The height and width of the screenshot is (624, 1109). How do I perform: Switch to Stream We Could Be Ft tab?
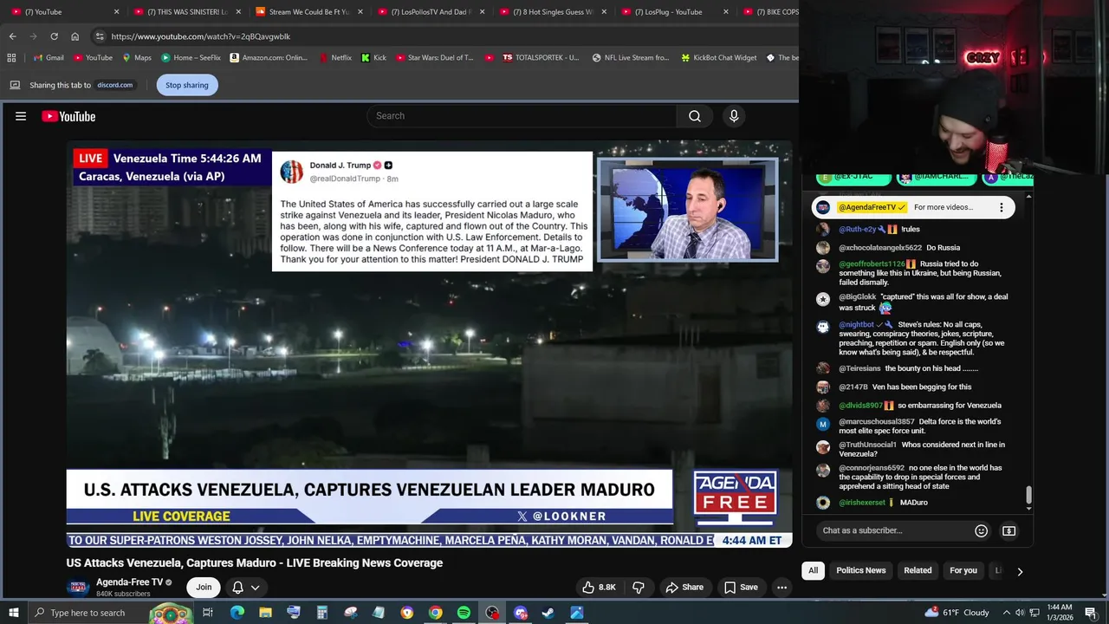308,12
